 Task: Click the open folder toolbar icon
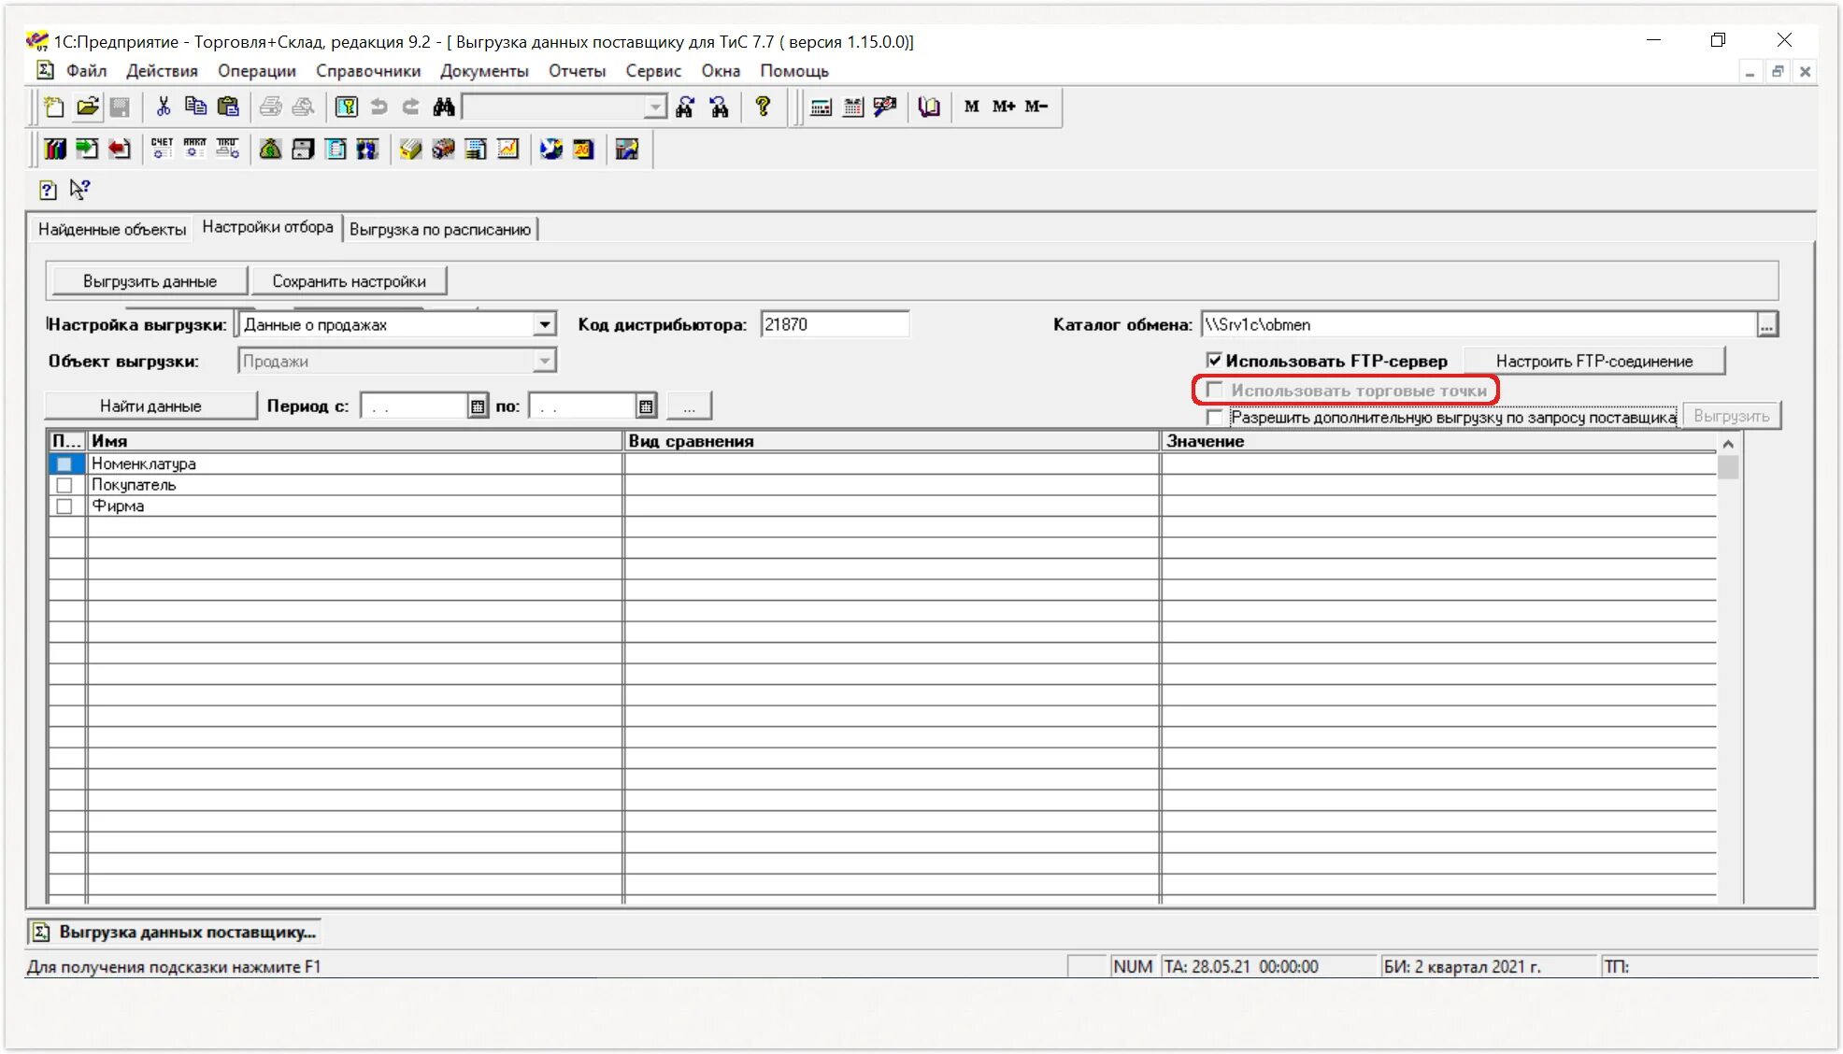[x=88, y=107]
